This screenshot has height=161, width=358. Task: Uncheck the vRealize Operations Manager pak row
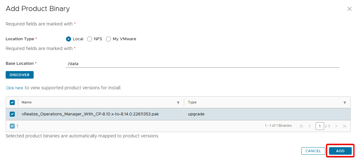coord(12,114)
